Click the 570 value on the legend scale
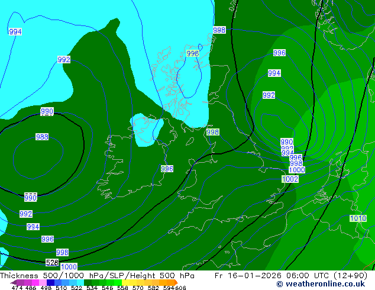 [138, 288]
